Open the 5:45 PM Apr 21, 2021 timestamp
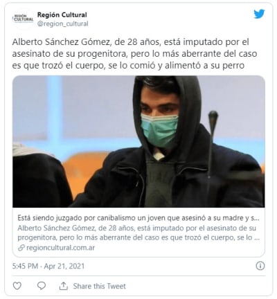 coord(48,266)
